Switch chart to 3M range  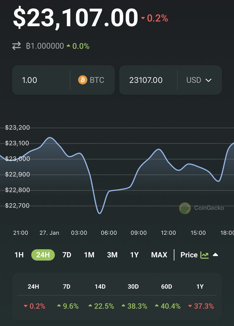click(x=112, y=255)
